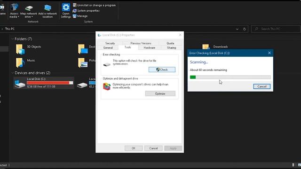Select the Local Disk (C:) drive icon
The height and width of the screenshot is (169, 301).
(x=20, y=84)
